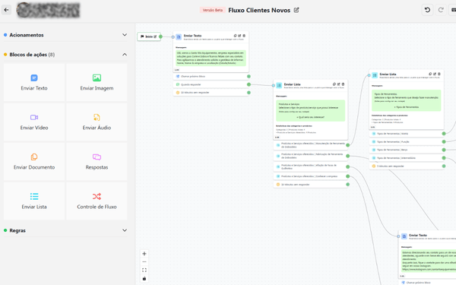Screen dimensions: 456x285
Task: Click the Blocos de ações section title
Action: tap(28, 55)
